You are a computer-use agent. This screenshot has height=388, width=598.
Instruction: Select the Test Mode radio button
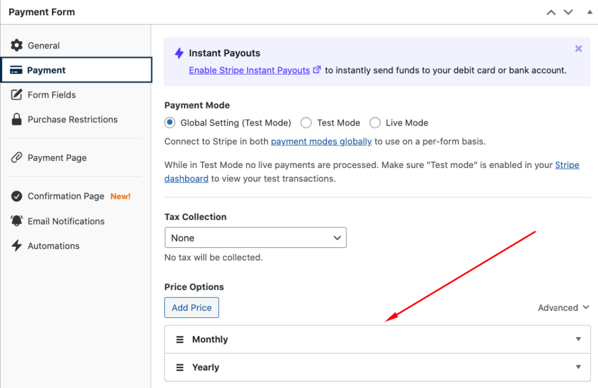306,123
